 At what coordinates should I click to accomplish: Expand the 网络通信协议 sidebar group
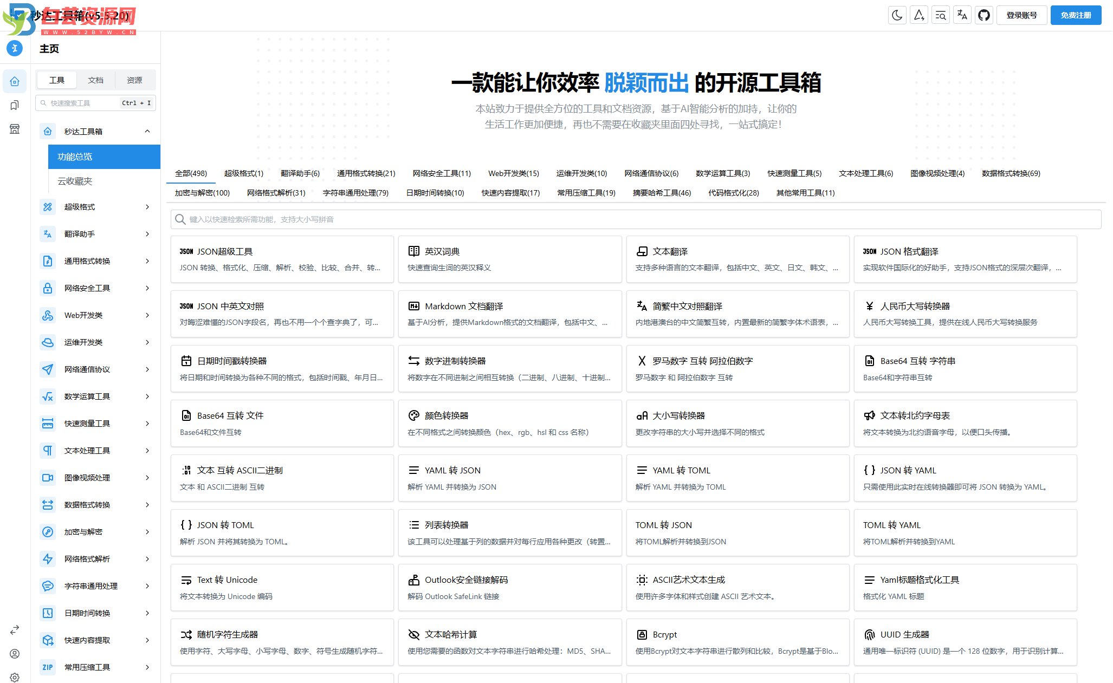coord(95,369)
